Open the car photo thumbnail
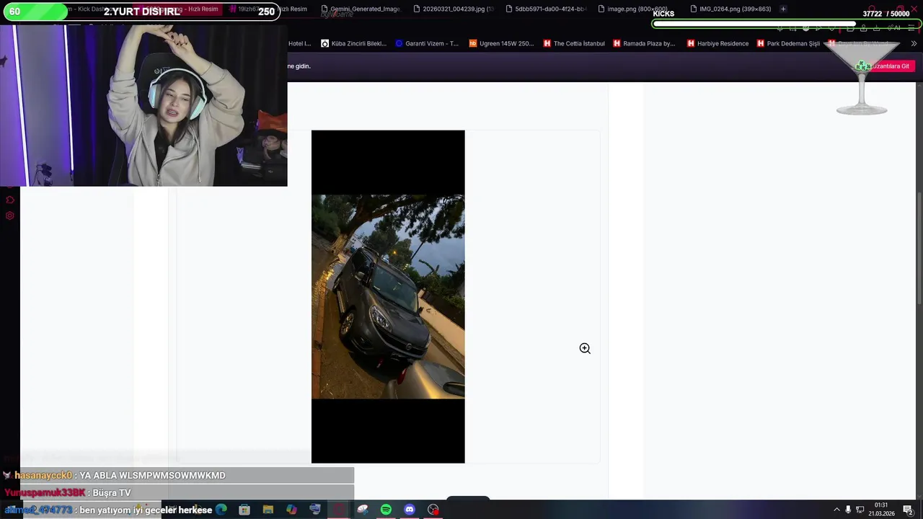Image resolution: width=923 pixels, height=519 pixels. coord(388,296)
